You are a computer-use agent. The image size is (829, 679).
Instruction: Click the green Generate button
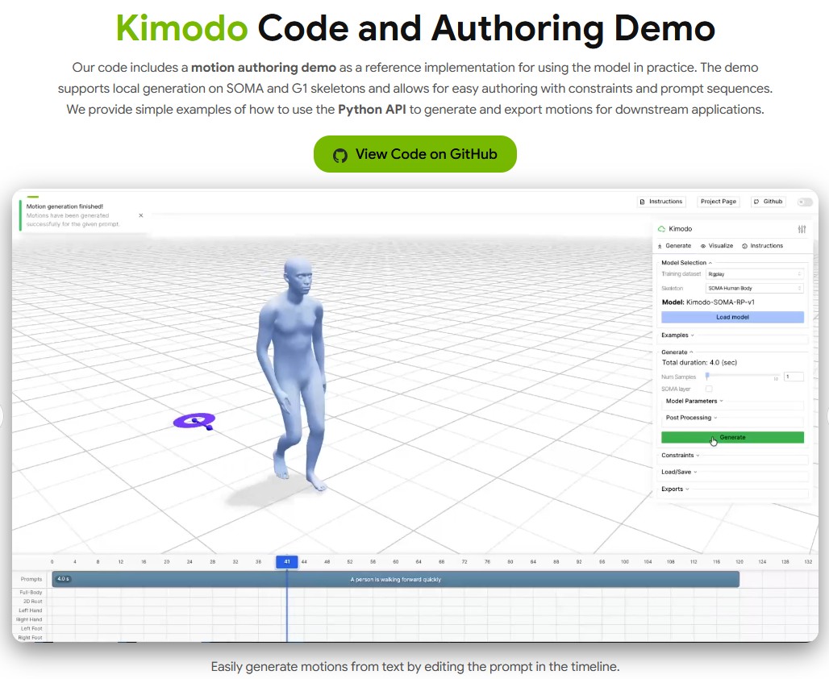coord(732,437)
